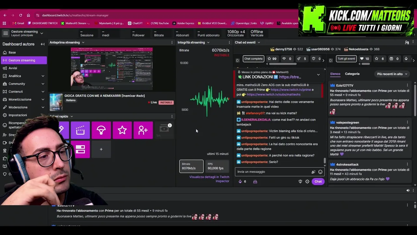This screenshot has height=235, width=417.
Task: Click the celebration icon in chat input
Action: 313,172
